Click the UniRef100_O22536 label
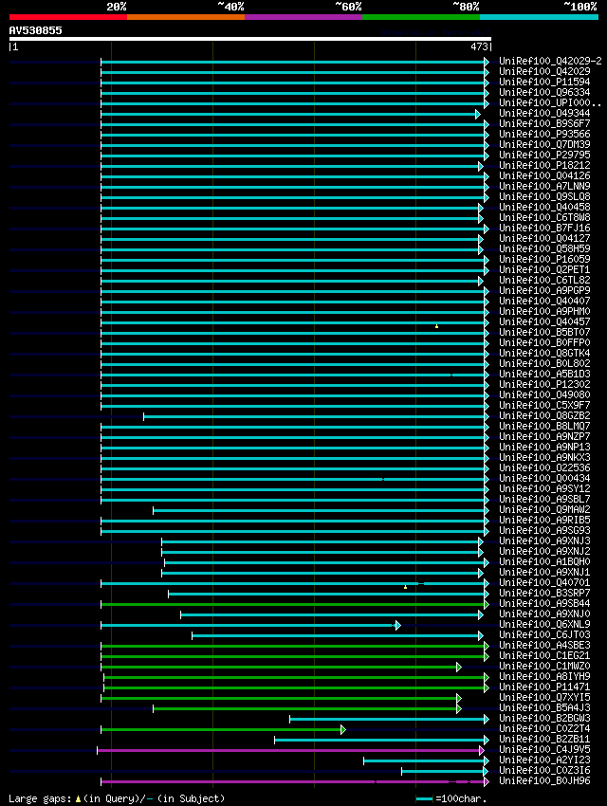The width and height of the screenshot is (607, 806). click(544, 467)
